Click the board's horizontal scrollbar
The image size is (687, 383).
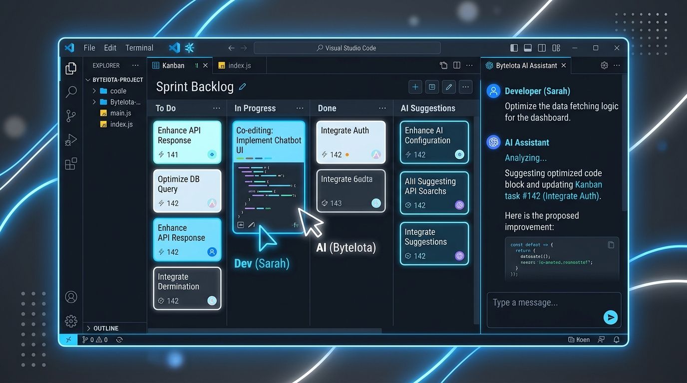[x=265, y=330]
